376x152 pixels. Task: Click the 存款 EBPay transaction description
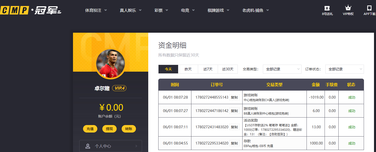pos(258,143)
